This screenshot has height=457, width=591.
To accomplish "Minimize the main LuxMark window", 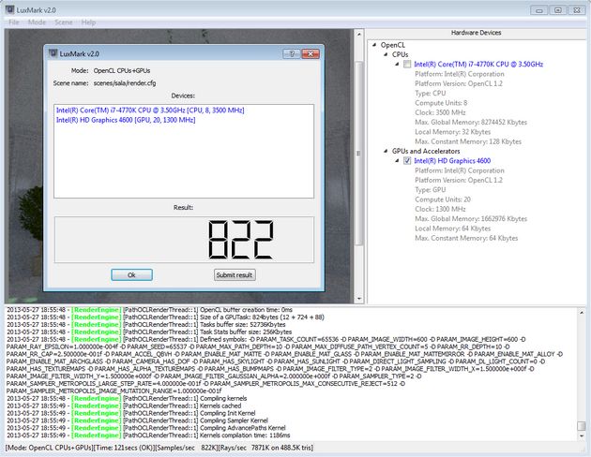I will pos(539,10).
